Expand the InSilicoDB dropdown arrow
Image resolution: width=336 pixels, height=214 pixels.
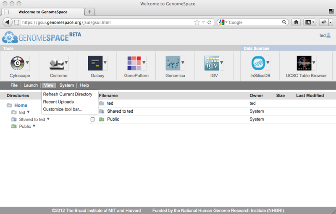tap(268, 63)
